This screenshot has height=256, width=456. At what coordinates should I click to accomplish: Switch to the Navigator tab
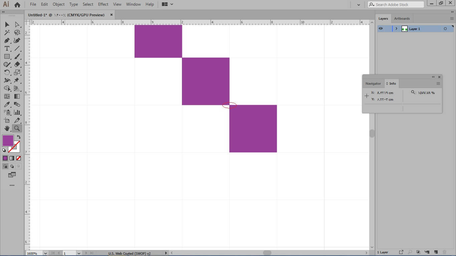373,83
